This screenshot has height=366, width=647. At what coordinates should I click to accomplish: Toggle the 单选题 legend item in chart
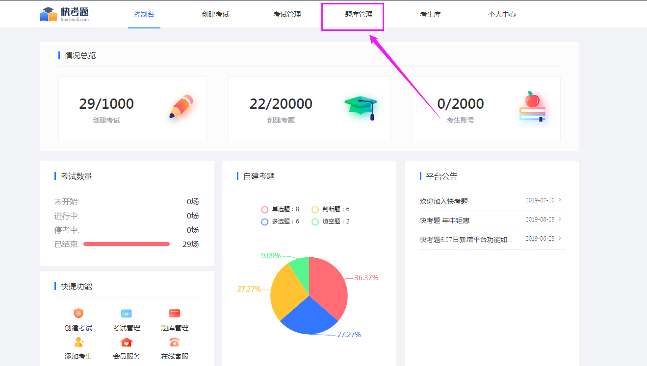pyautogui.click(x=280, y=209)
